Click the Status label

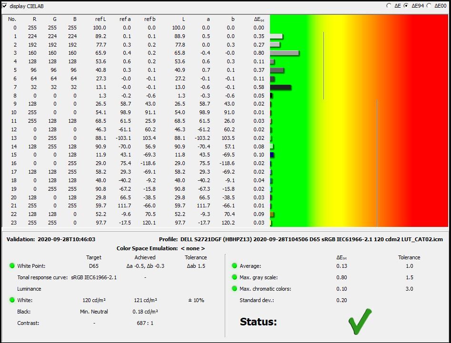(x=258, y=322)
